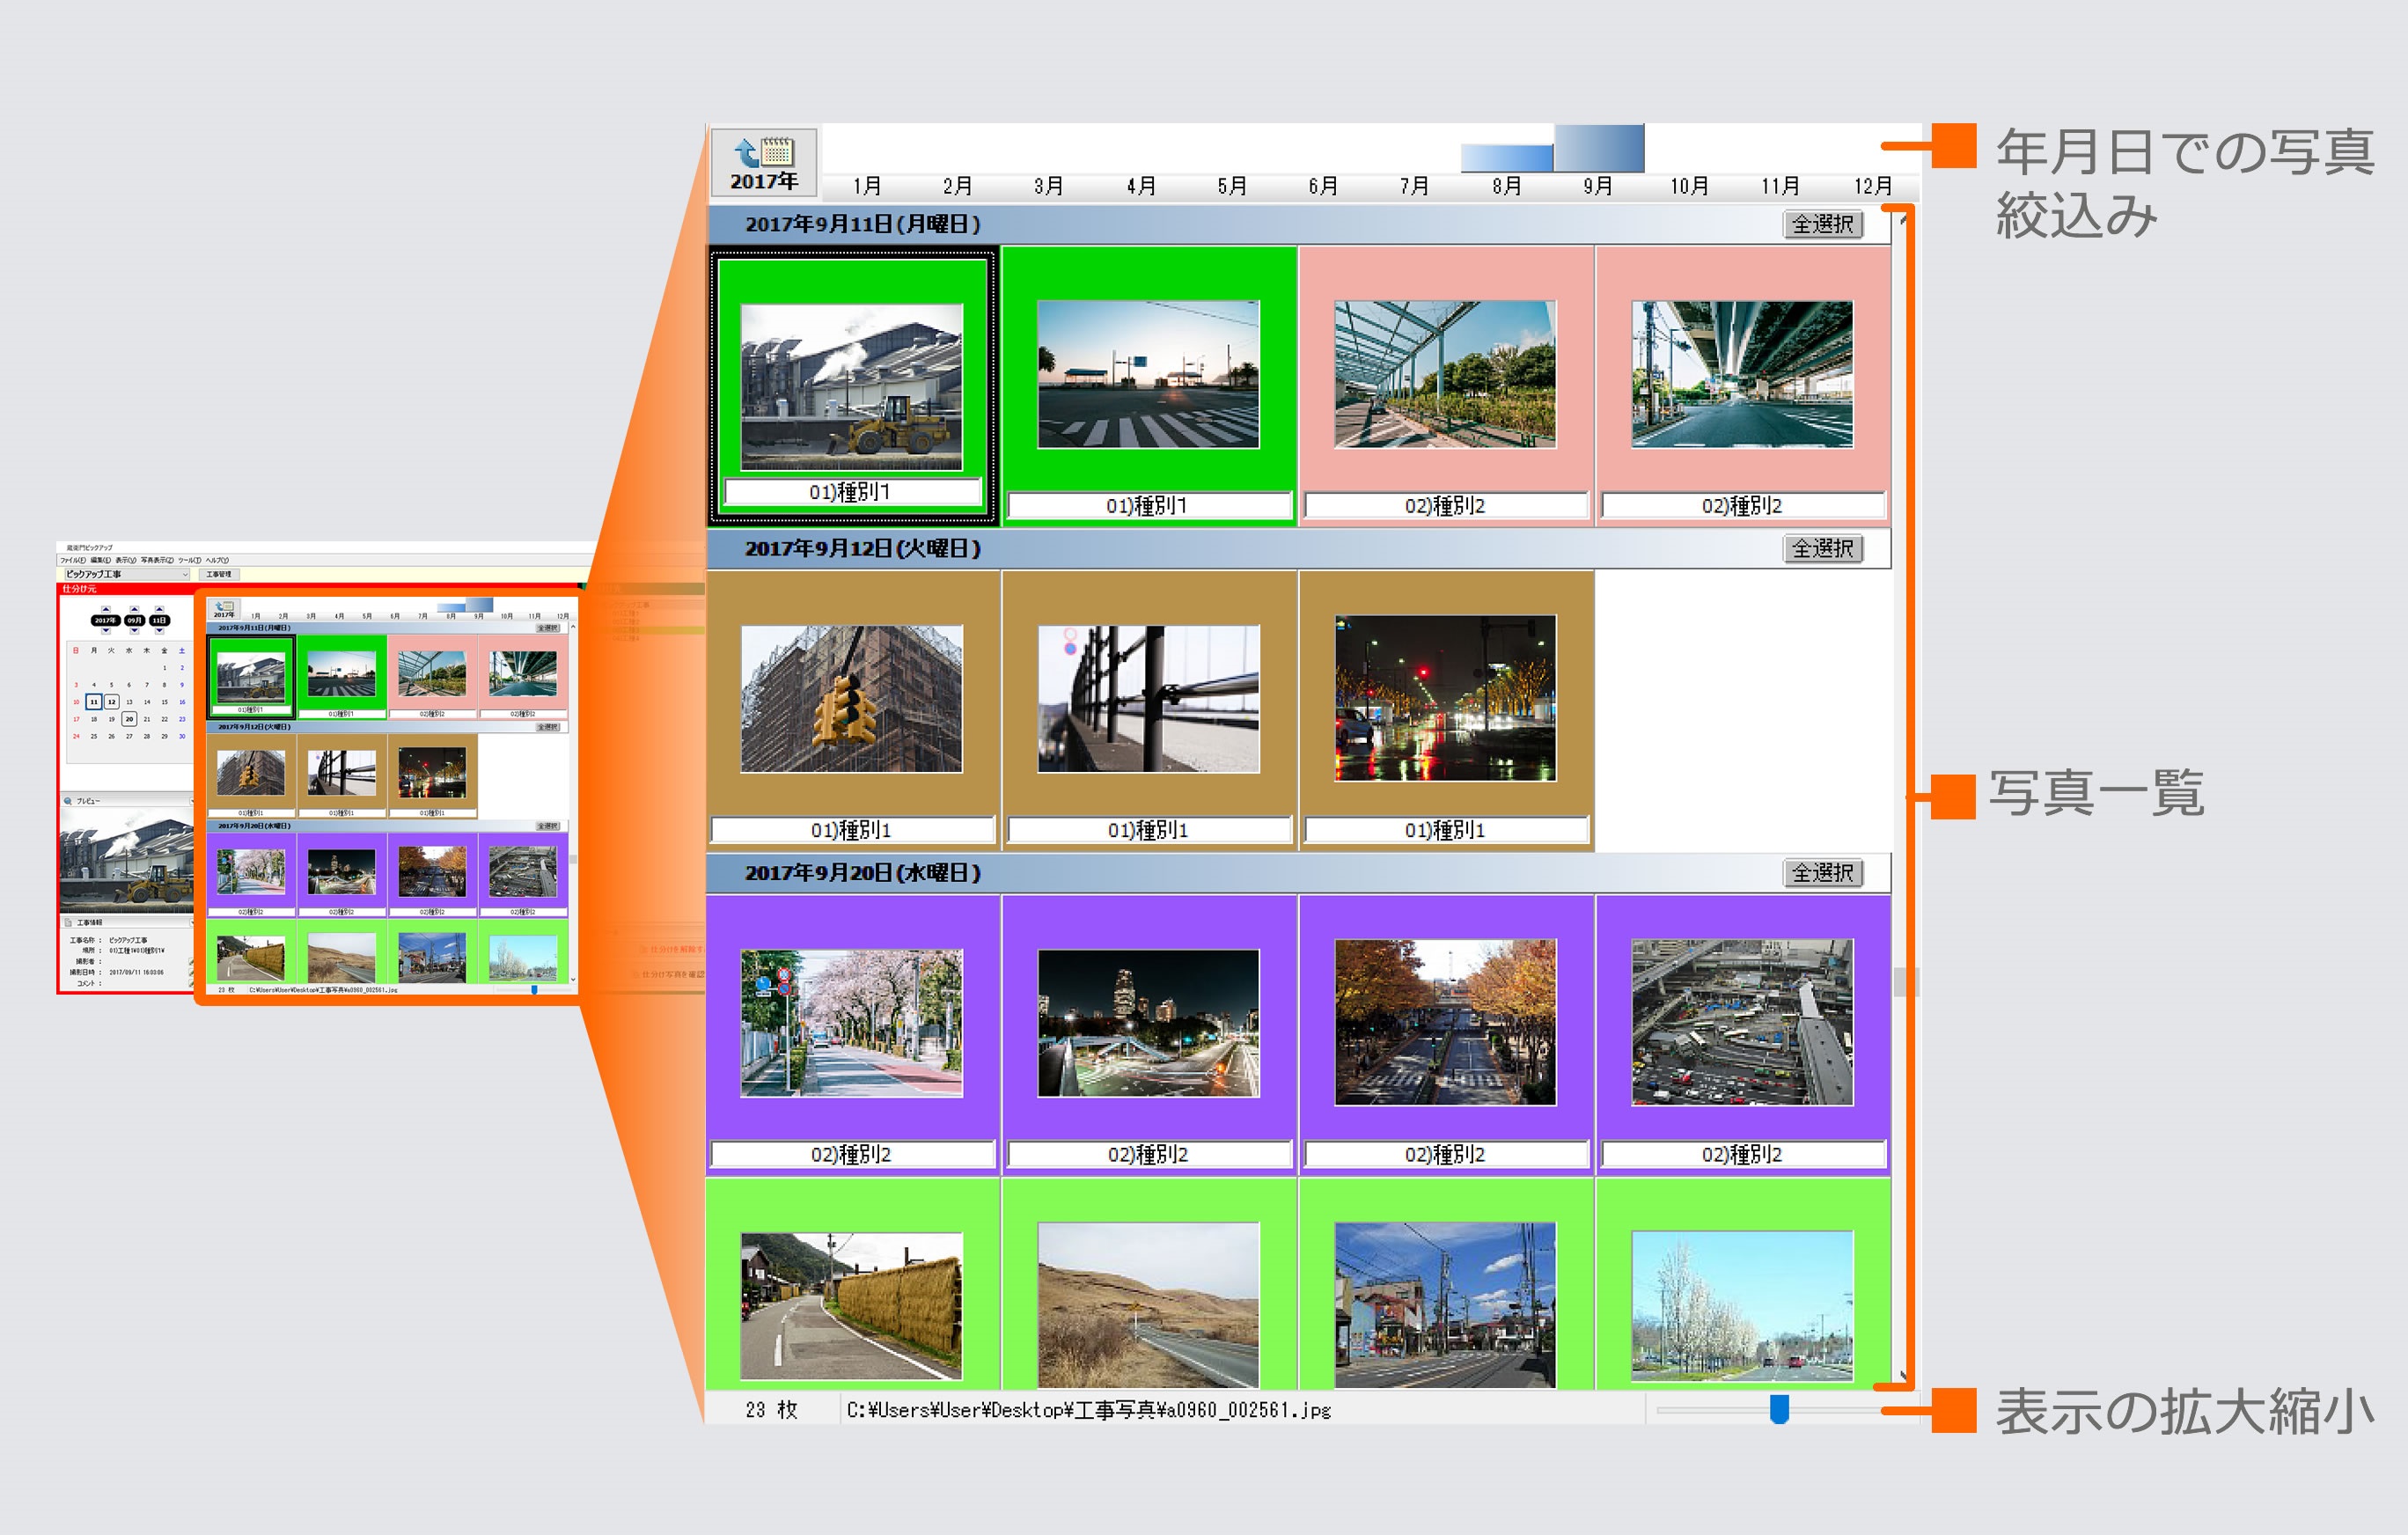Open the ファイル menu in the small window
Viewport: 2408px width, 1535px height.
click(x=73, y=561)
